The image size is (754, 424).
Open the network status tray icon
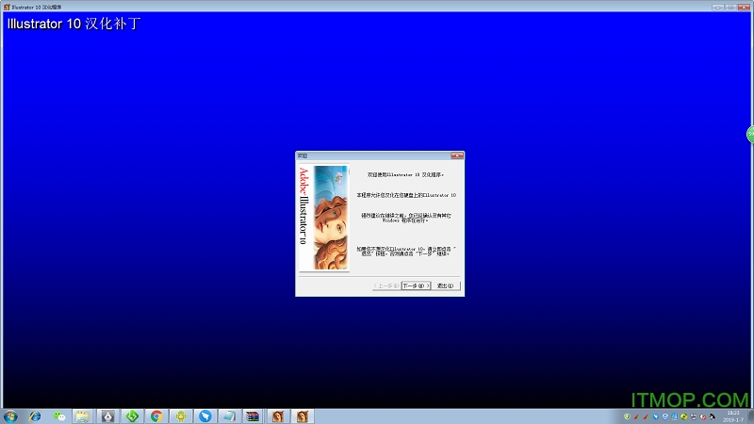point(694,416)
